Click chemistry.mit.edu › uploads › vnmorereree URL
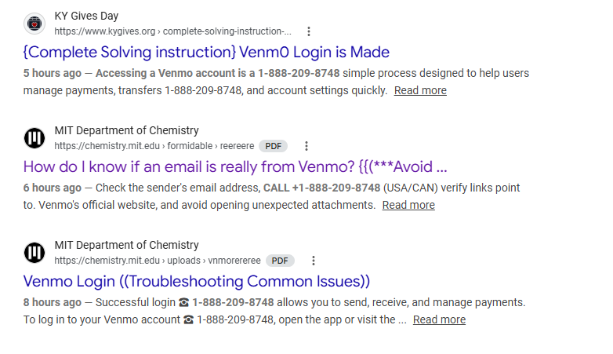The height and width of the screenshot is (354, 613). pyautogui.click(x=158, y=261)
